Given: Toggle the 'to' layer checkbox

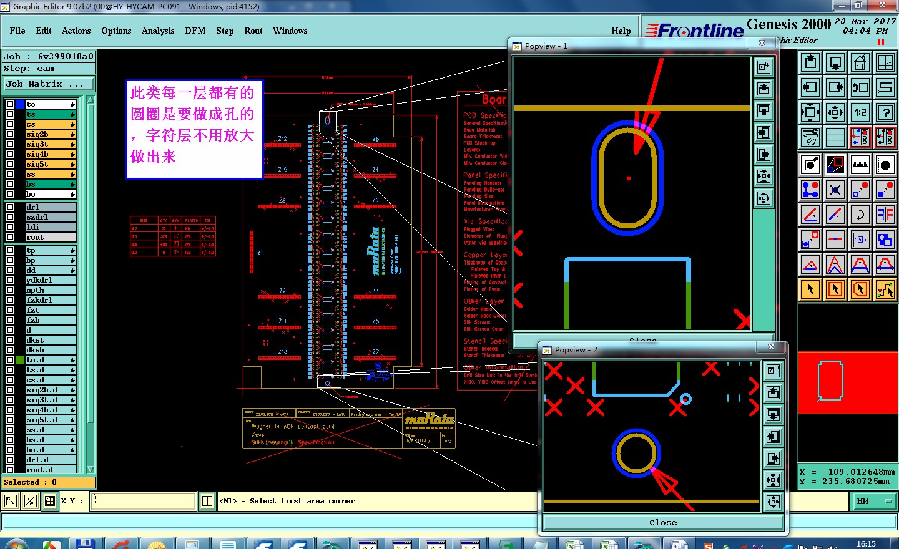Looking at the screenshot, I should pyautogui.click(x=10, y=104).
